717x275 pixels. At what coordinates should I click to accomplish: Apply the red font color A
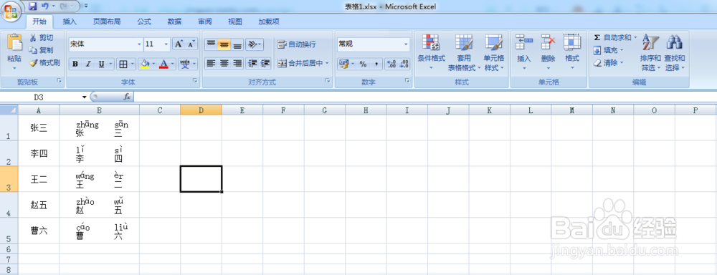pyautogui.click(x=163, y=64)
